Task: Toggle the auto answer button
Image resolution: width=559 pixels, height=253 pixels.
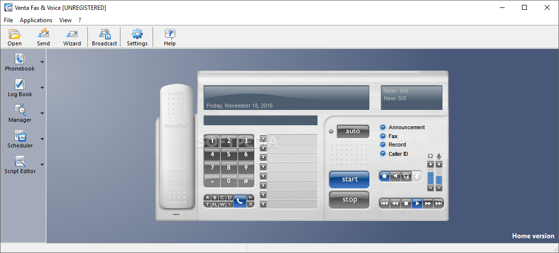Action: click(x=353, y=131)
